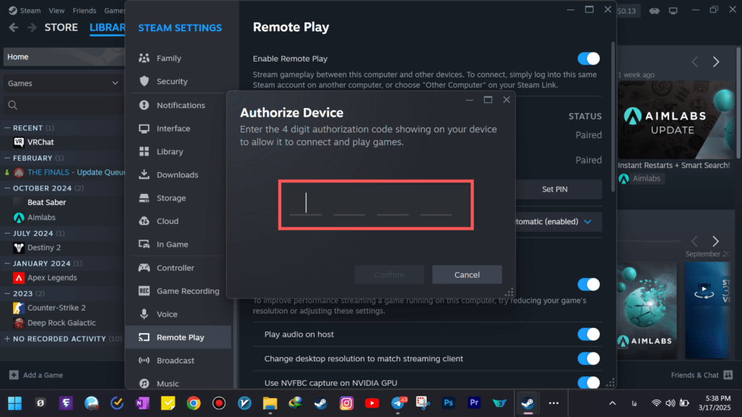Open the Friends menu in Steam

pos(84,11)
